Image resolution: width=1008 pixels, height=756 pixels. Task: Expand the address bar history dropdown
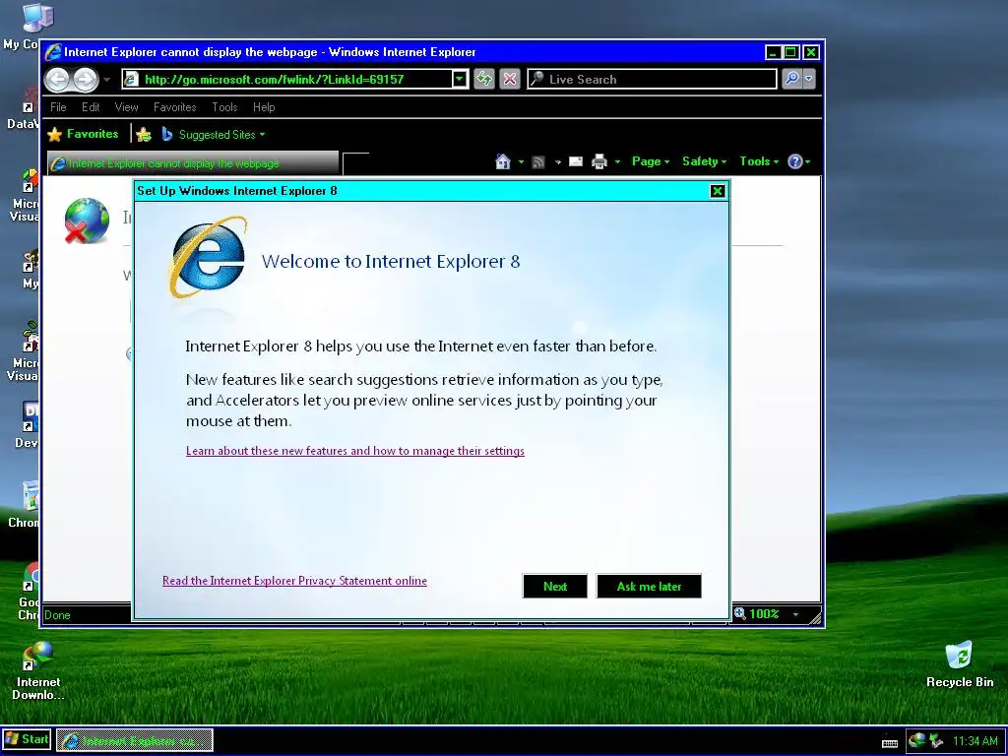460,79
